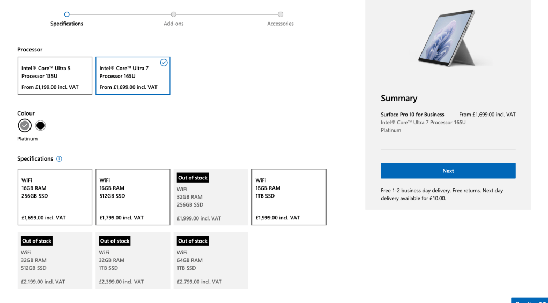Viewport: 548px width, 303px height.
Task: Click out-of-stock 32GB RAM 1TB SSD card
Action: tap(133, 260)
